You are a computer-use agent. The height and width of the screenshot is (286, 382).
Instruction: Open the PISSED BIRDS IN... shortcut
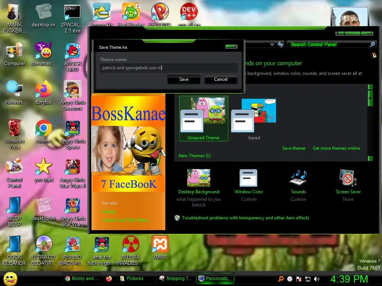coord(72,251)
